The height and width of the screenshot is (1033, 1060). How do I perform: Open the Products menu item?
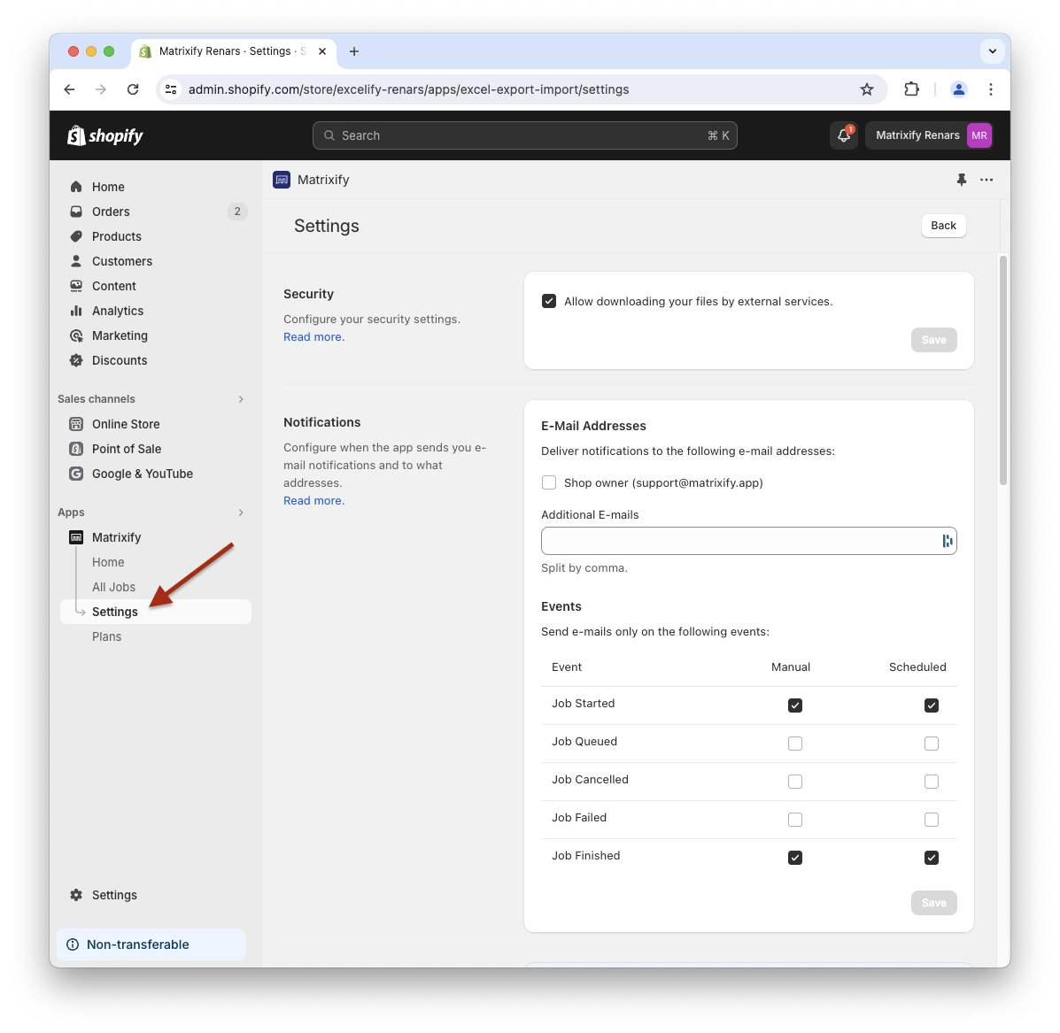click(x=116, y=236)
